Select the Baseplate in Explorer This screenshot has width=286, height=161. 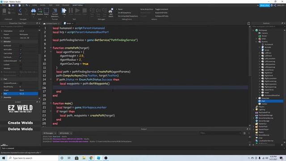coord(264,98)
